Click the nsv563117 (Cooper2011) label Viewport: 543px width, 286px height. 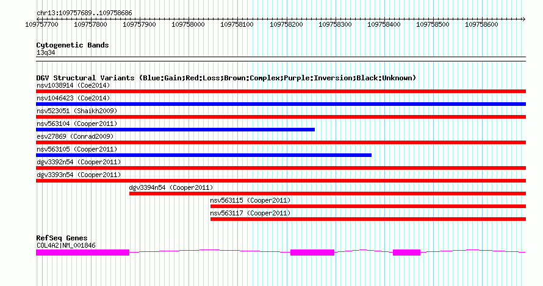pos(250,213)
